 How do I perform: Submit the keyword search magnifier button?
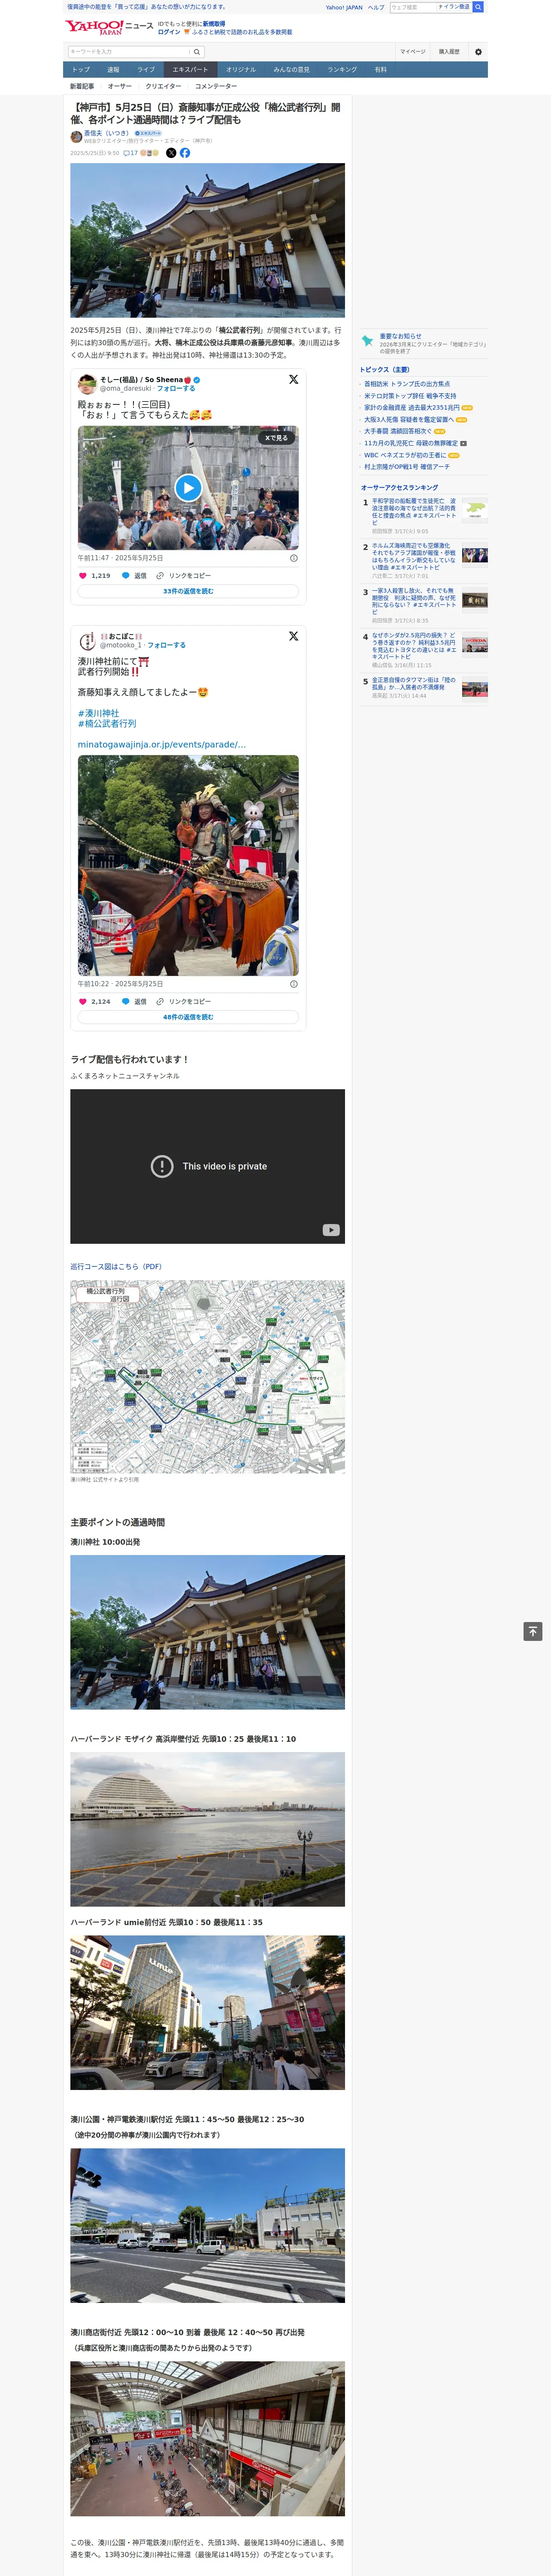pyautogui.click(x=197, y=52)
